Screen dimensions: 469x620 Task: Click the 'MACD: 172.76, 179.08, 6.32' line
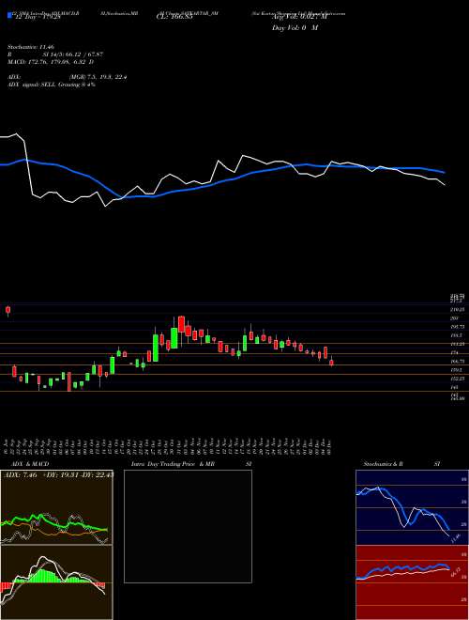point(51,62)
